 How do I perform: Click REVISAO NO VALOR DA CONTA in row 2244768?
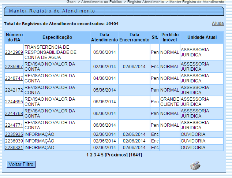click(50, 114)
